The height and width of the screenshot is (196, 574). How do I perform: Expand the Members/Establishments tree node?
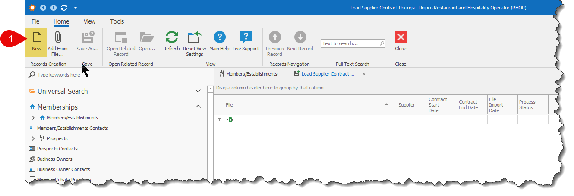point(33,118)
